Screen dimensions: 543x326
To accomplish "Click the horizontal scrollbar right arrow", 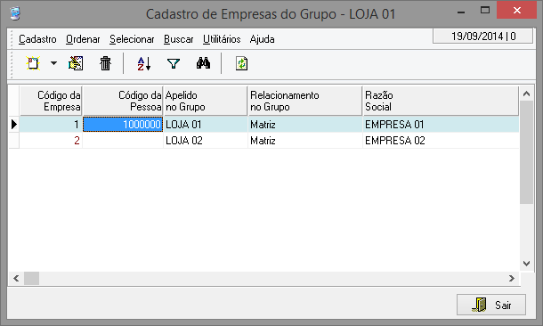I will tap(512, 278).
